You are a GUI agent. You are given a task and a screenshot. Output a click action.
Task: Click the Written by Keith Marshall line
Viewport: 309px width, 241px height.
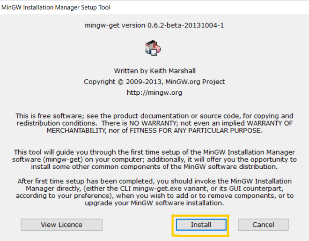click(154, 71)
